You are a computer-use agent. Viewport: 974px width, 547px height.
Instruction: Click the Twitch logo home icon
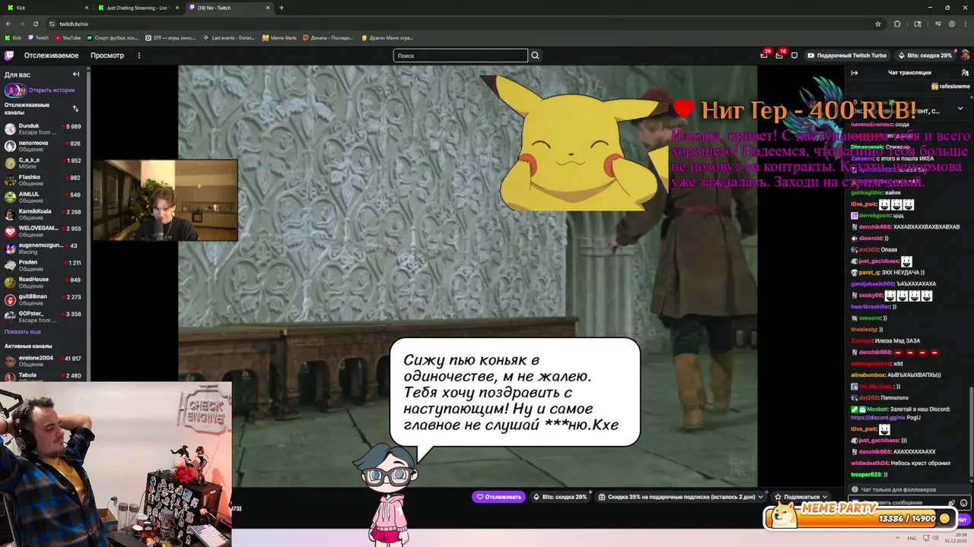(9, 55)
